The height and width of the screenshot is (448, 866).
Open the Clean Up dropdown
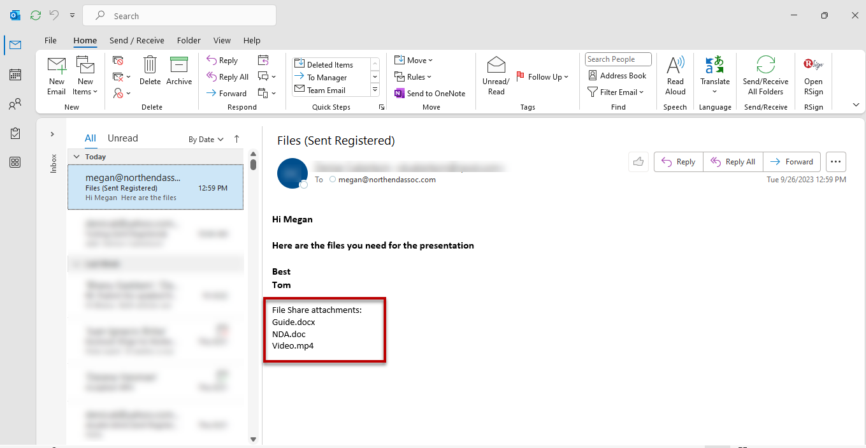tap(122, 76)
